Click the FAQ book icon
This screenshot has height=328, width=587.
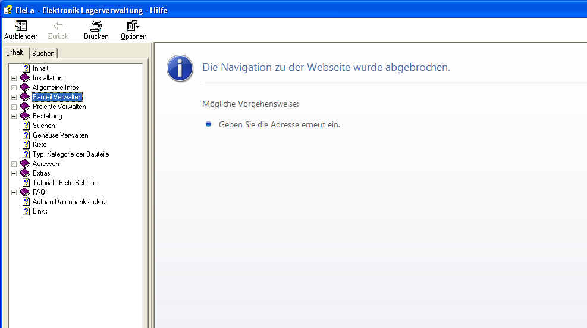[x=25, y=192]
